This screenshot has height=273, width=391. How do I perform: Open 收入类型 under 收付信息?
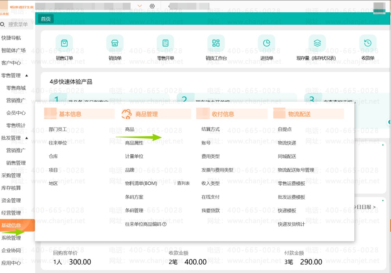click(x=210, y=184)
